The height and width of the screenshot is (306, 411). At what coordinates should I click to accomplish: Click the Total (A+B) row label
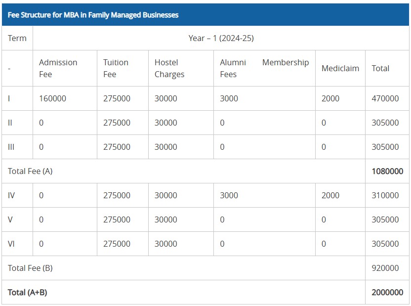coord(28,292)
